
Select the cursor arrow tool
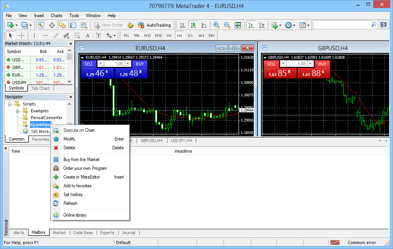10,36
